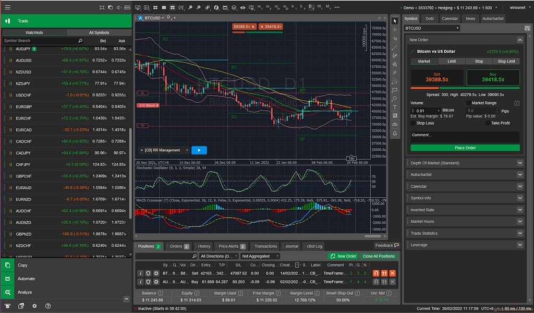Open the hamburger main menu
The image size is (534, 313).
[x=7, y=7]
